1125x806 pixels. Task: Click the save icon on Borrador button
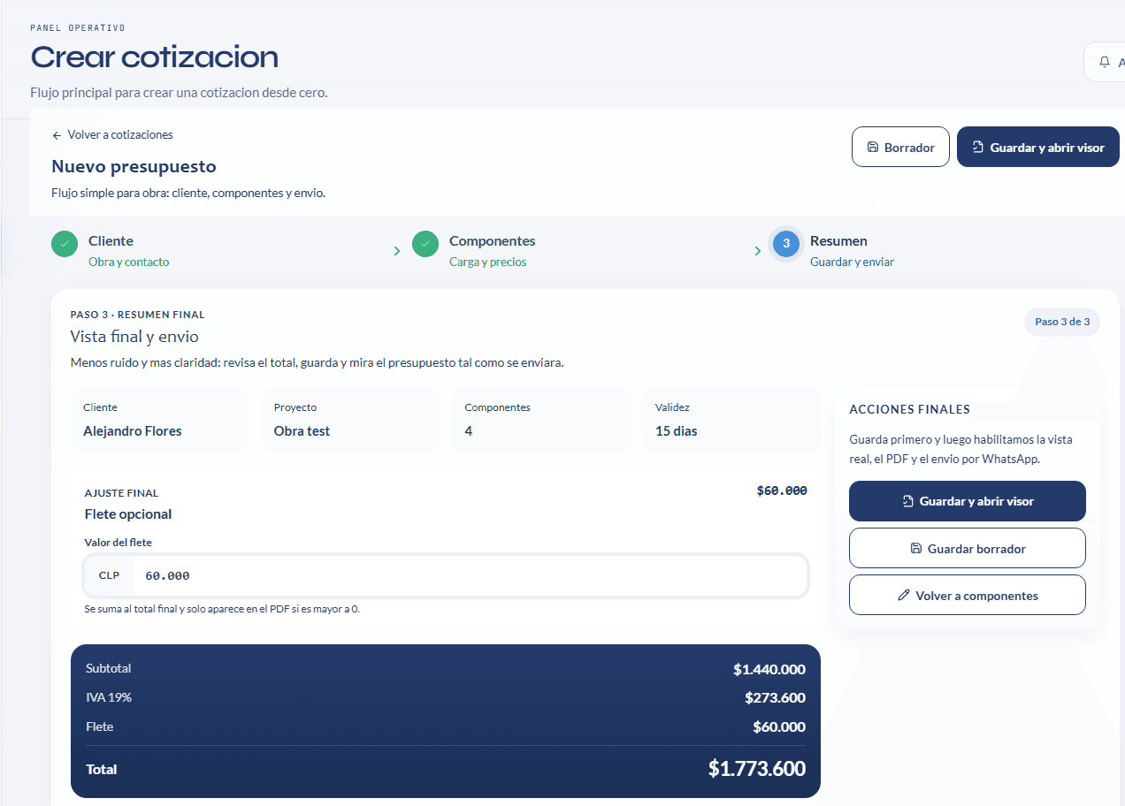(872, 148)
